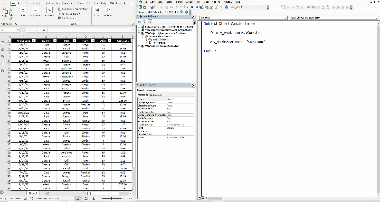
Task: Open the Tools menu in VBA editor
Action: 206,2
